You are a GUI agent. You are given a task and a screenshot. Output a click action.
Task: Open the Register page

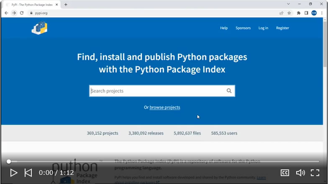tap(282, 28)
